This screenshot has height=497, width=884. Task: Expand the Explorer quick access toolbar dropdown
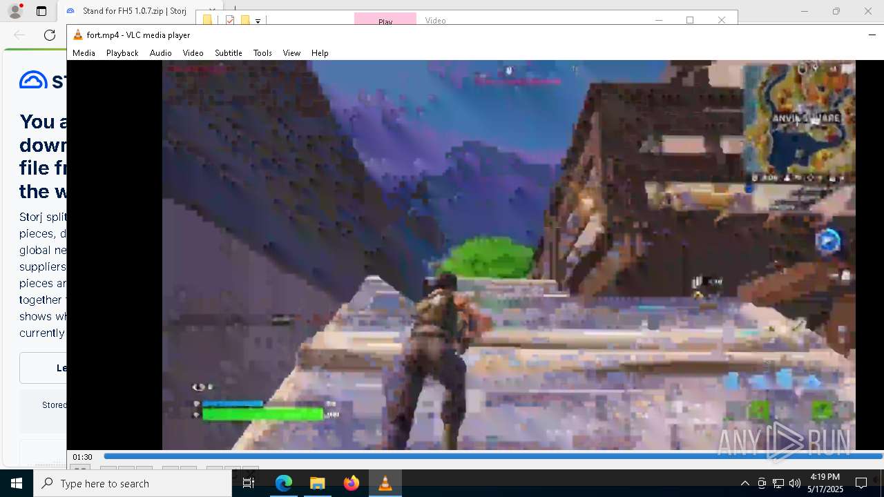(x=258, y=21)
